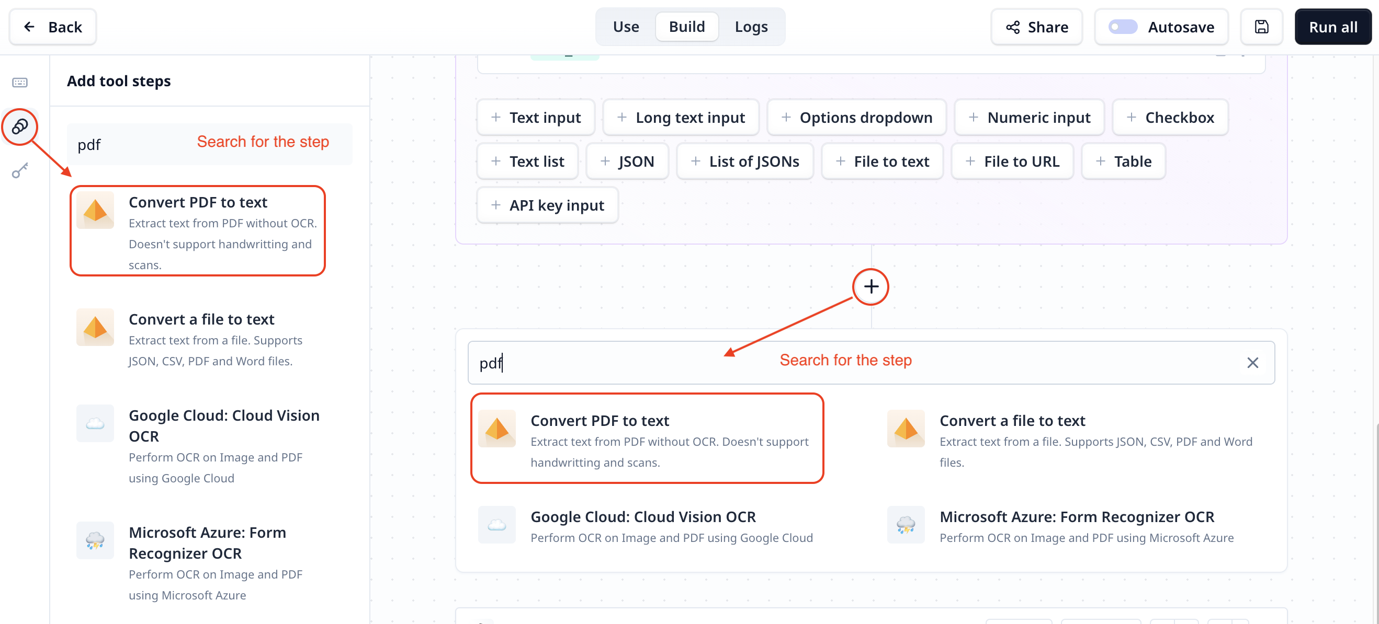The width and height of the screenshot is (1379, 624).
Task: Click the close X on search field
Action: click(x=1251, y=362)
